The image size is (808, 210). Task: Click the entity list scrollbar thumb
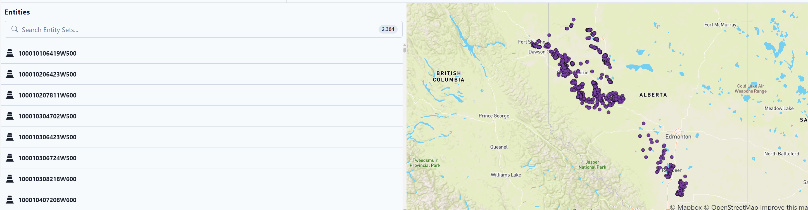pos(404,50)
